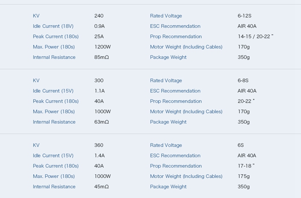The width and height of the screenshot is (301, 198).
Task: Click the 85mΩ internal resistance value
Action: pyautogui.click(x=101, y=57)
